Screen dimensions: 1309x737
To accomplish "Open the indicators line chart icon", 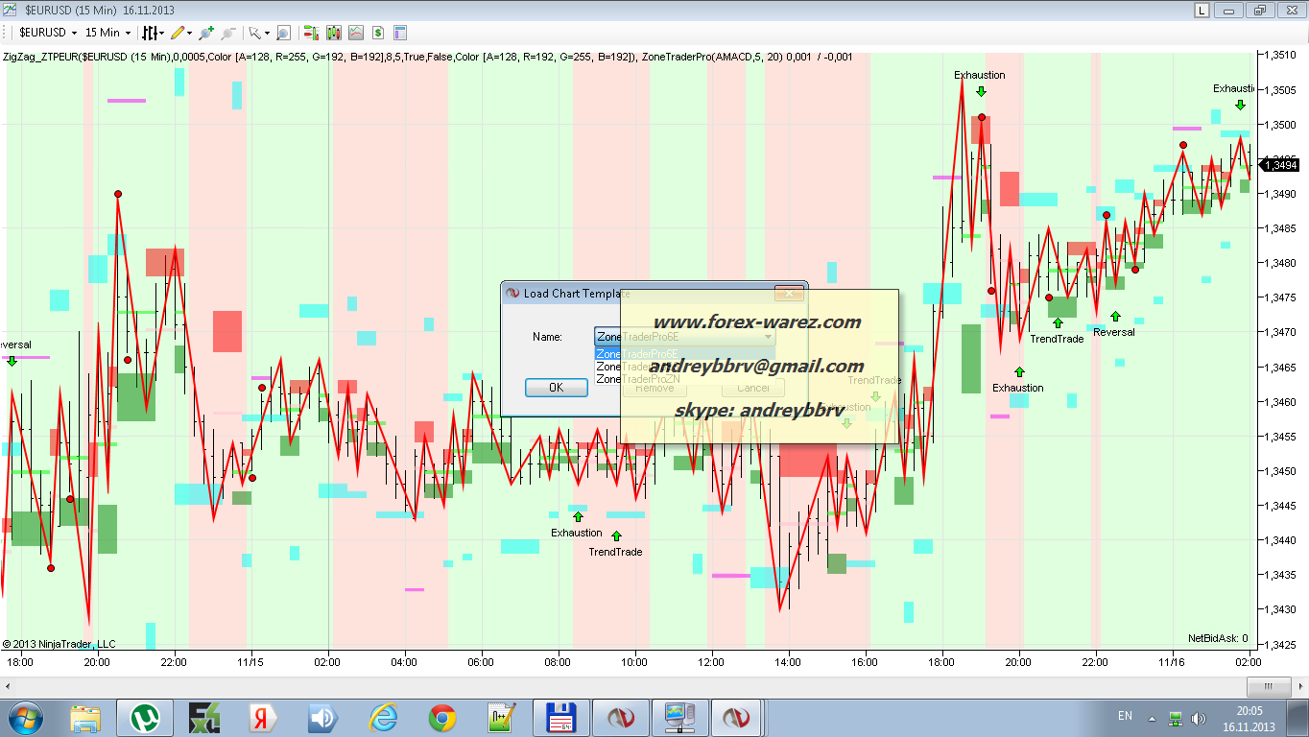I will pyautogui.click(x=356, y=33).
